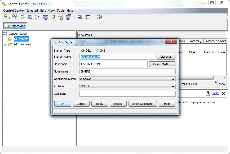Click the horizontal scrollbar in All Systems pane
Viewport: 230px width, 154px height.
(196, 78)
